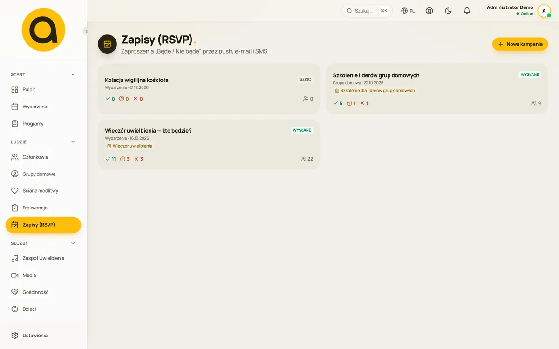Viewport: 559px width, 349px height.
Task: Collapse the START section chevron
Action: (73, 74)
